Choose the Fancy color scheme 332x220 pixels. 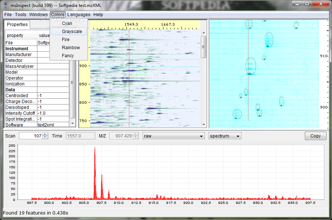point(69,55)
